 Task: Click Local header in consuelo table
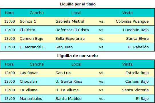pos(76,64)
